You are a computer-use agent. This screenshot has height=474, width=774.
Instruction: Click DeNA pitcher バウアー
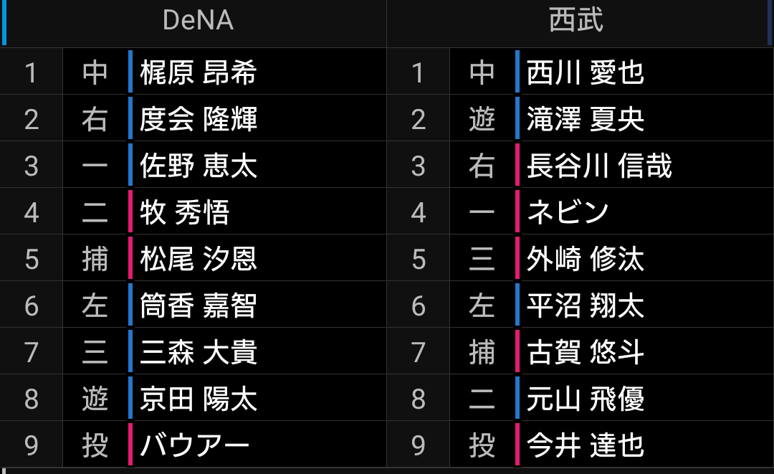195,445
